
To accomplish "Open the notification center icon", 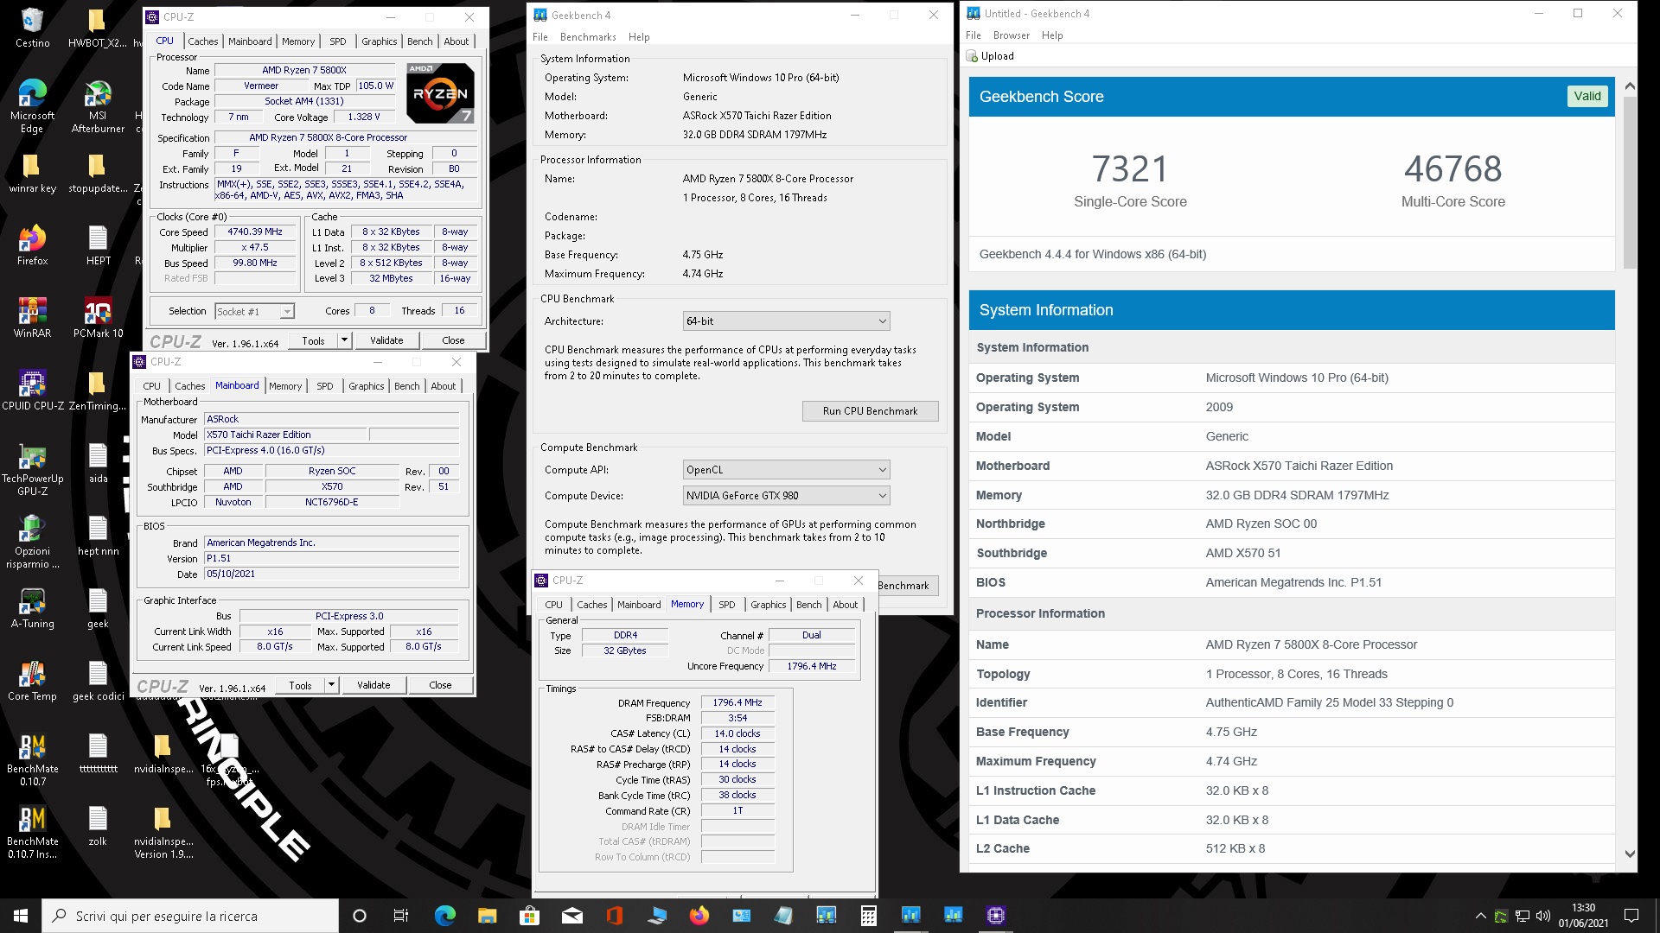I will coord(1631,916).
